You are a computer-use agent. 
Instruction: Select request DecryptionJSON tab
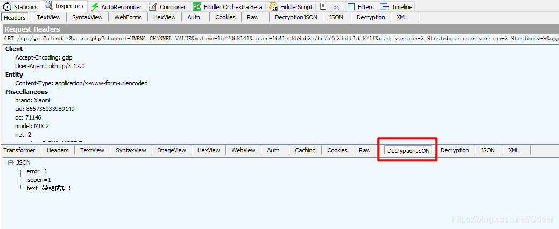tap(296, 17)
